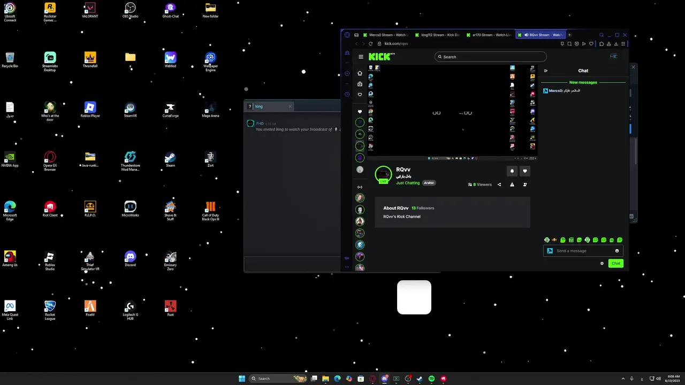685x385 pixels.
Task: Click the Arabic language tag
Action: tap(429, 183)
